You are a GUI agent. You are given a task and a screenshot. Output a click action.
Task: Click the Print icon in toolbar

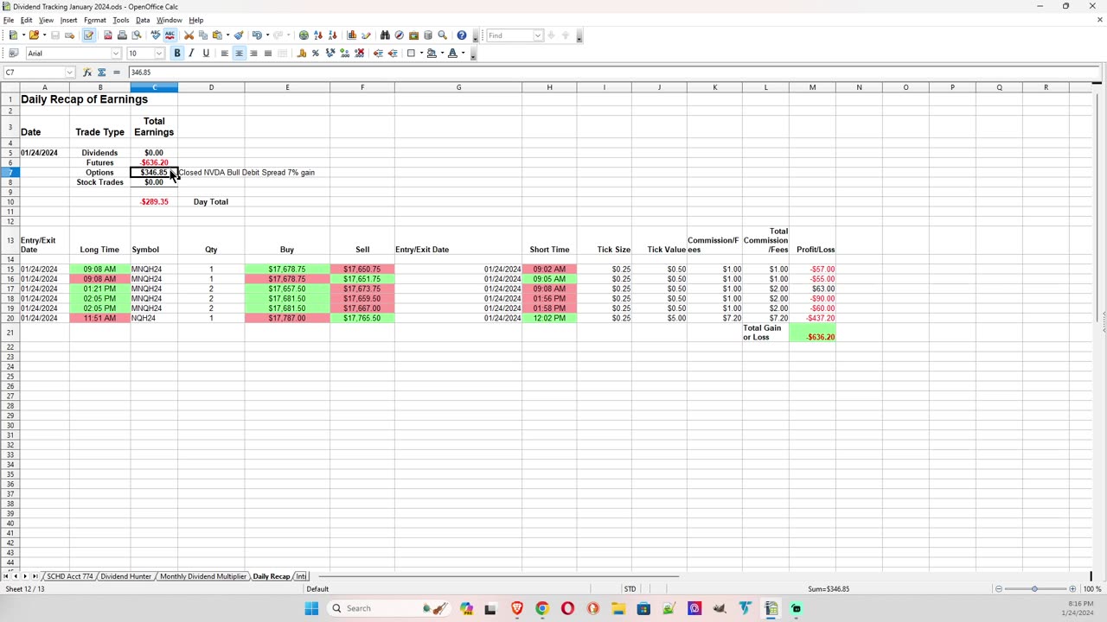pyautogui.click(x=122, y=35)
